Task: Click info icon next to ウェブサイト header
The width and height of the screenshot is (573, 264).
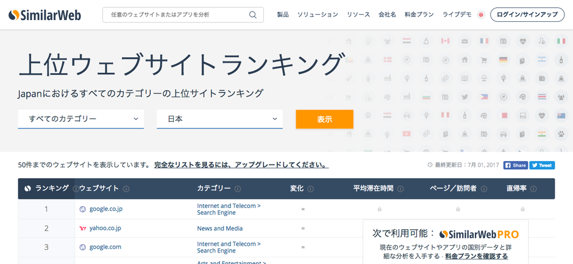Action: coord(126,189)
